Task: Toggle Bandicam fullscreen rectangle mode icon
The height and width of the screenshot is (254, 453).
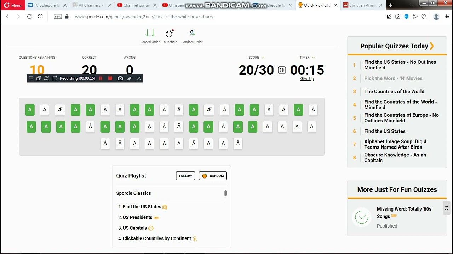Action: (x=55, y=78)
